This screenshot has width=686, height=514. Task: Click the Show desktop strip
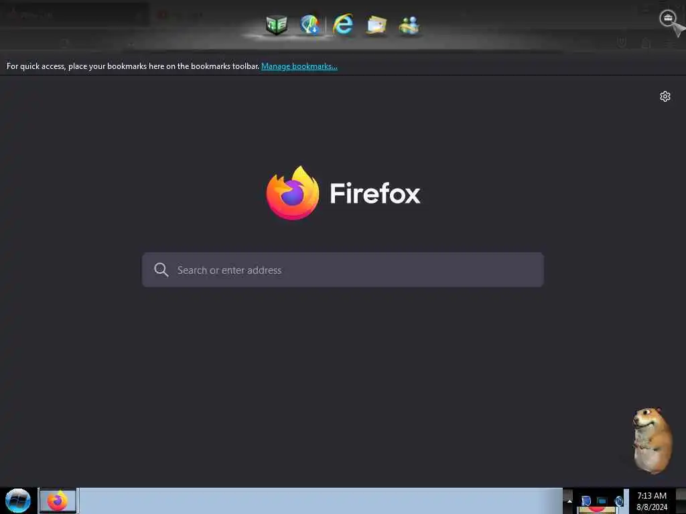[681, 501]
